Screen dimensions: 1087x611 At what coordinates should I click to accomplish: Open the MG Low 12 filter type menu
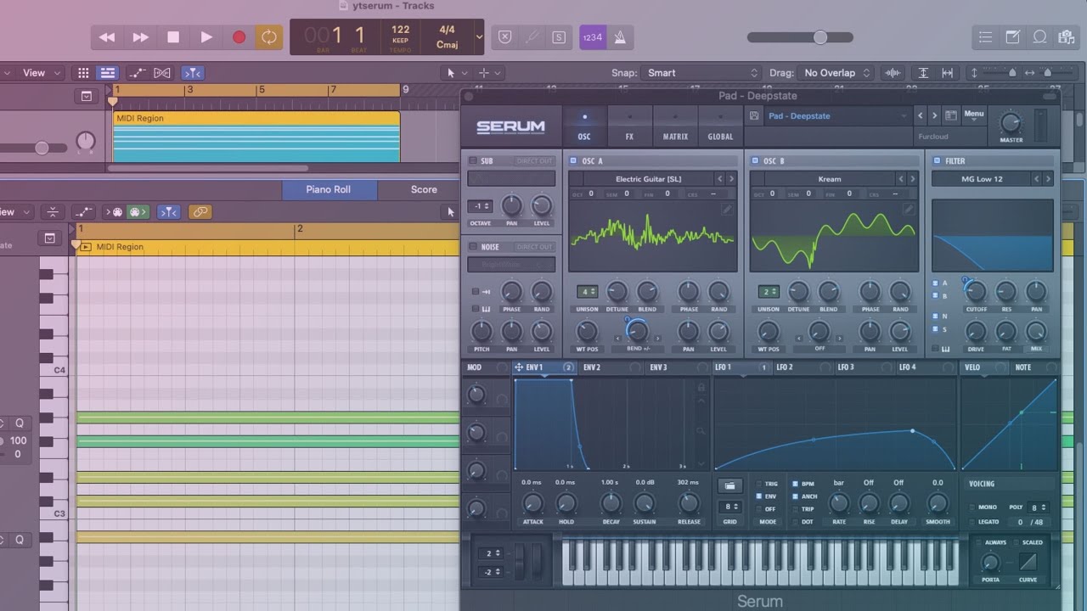[982, 179]
